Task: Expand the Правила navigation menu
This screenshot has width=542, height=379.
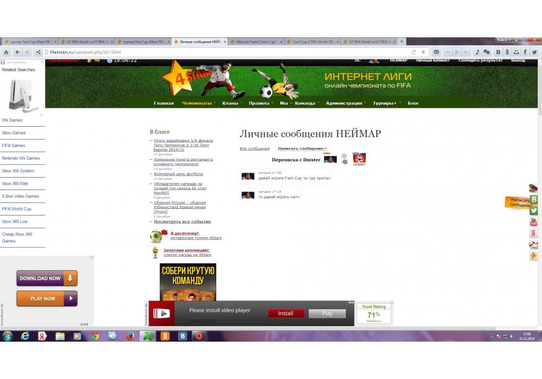Action: [x=261, y=103]
